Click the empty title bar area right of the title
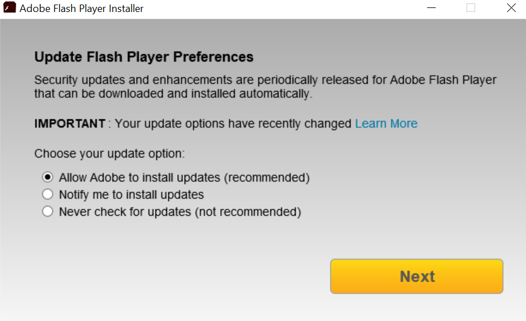Viewport: 526px width, 321px height. pyautogui.click(x=286, y=9)
